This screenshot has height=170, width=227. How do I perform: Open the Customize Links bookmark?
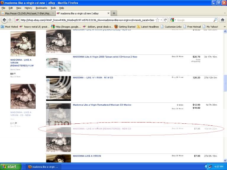tap(171, 27)
